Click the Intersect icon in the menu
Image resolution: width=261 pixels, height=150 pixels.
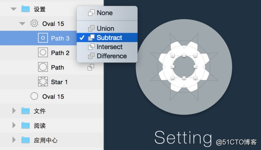pyautogui.click(x=91, y=47)
